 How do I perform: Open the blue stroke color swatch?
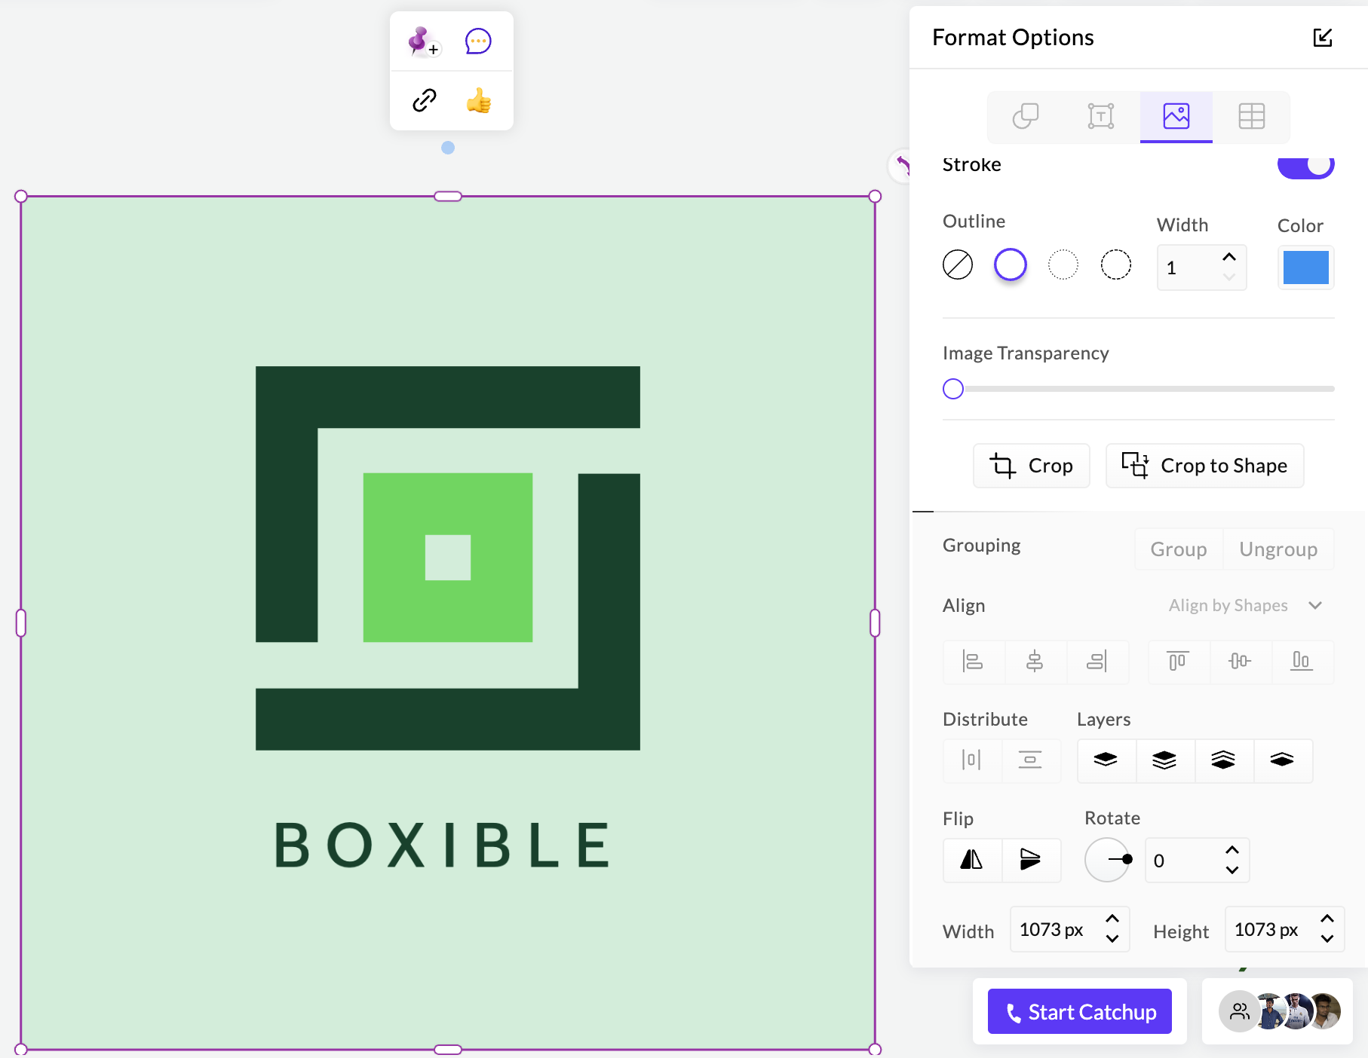1306,268
